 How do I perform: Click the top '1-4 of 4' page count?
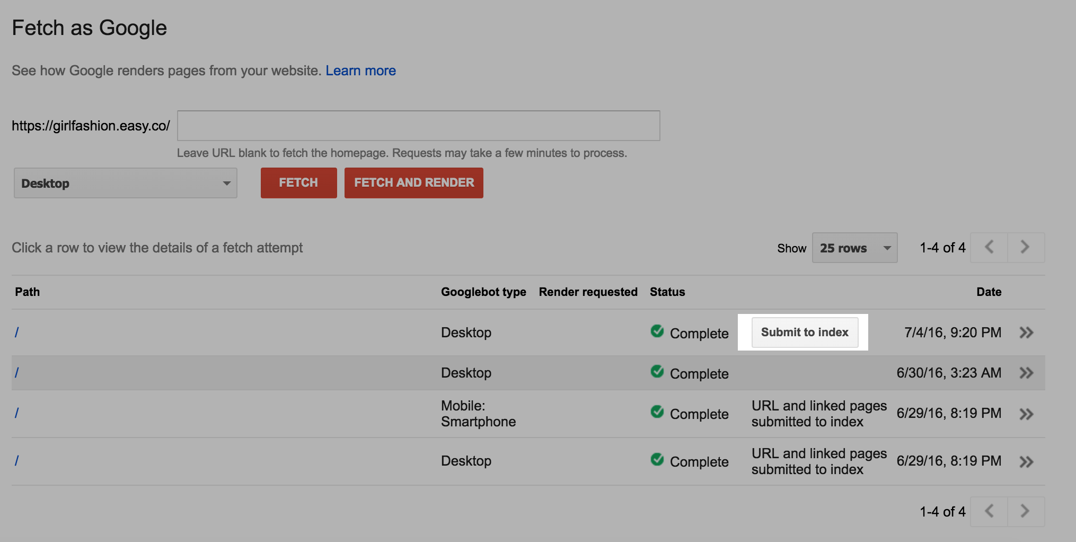(942, 248)
